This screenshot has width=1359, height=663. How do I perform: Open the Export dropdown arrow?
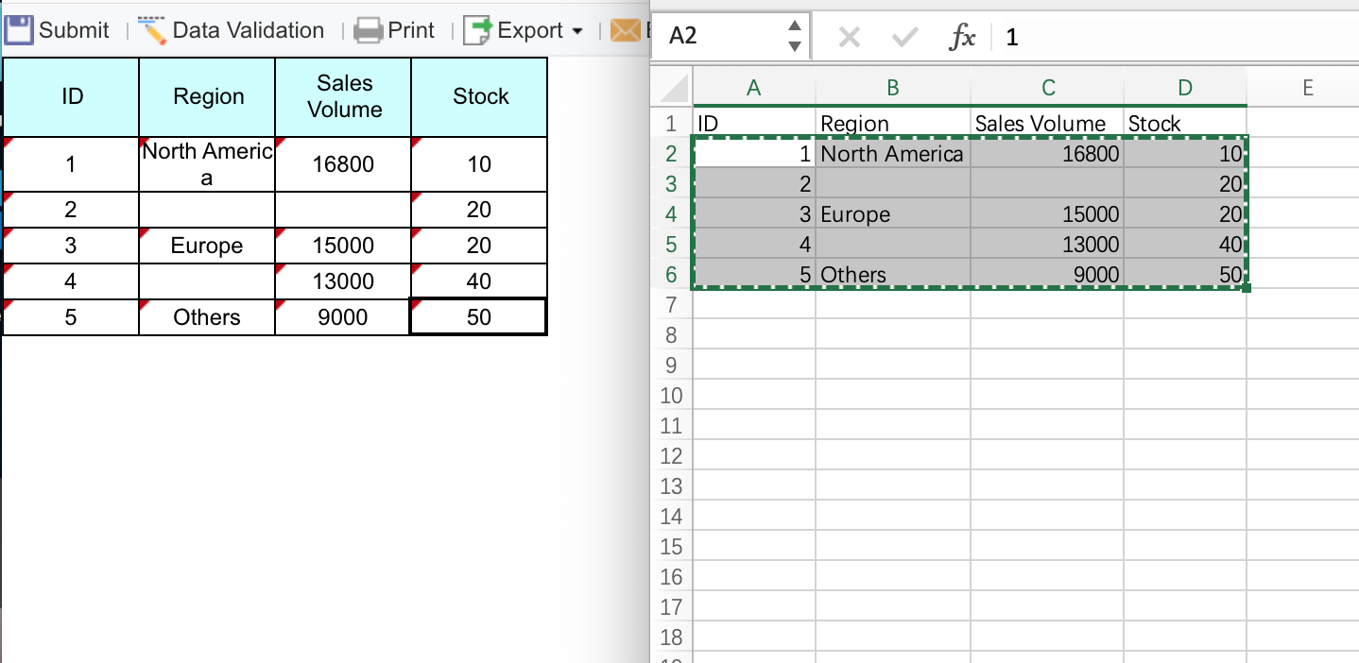point(577,31)
